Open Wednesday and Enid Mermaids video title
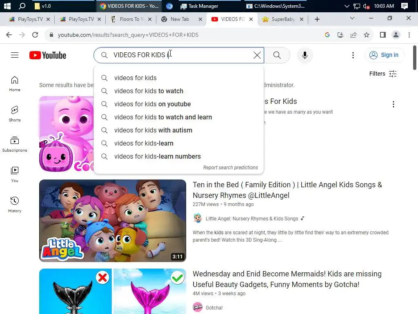This screenshot has width=418, height=314. click(287, 279)
